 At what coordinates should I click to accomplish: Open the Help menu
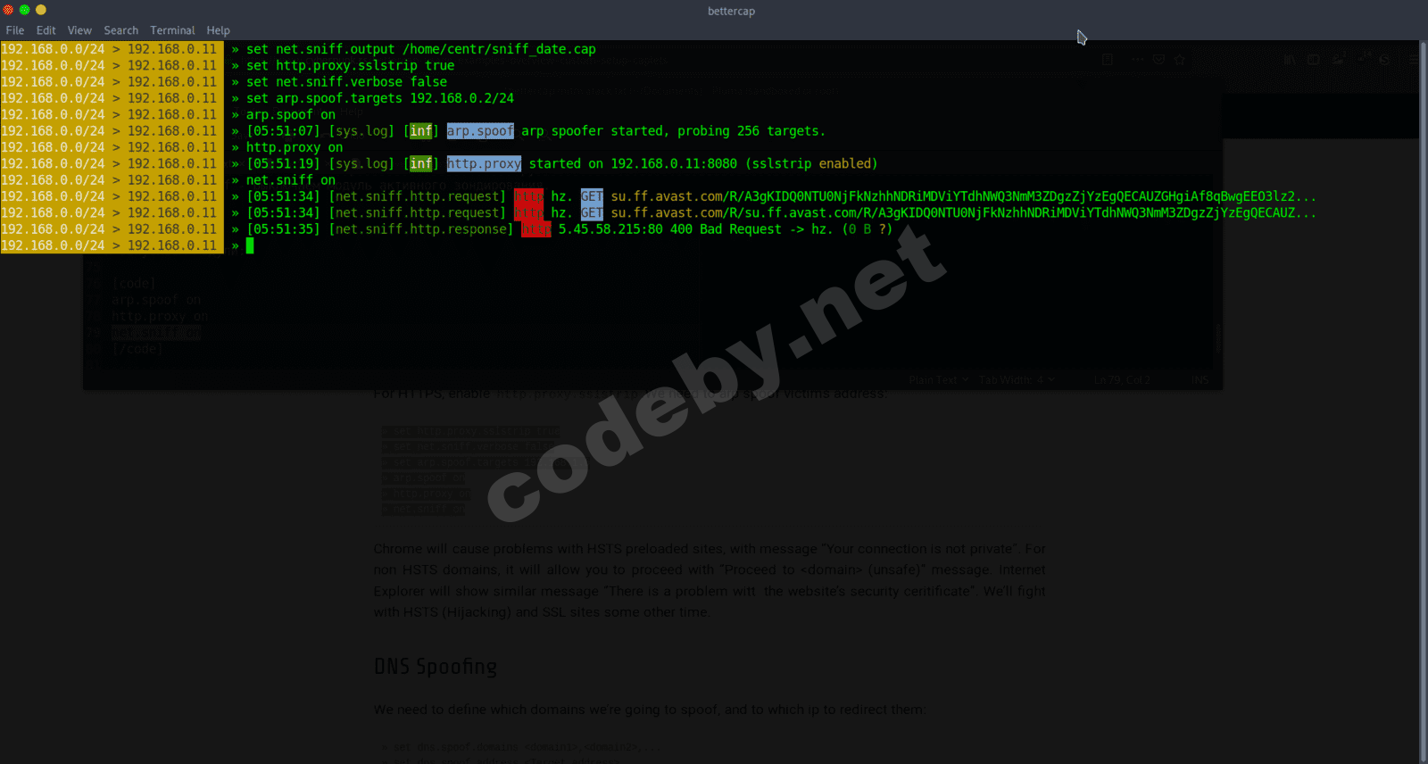(218, 30)
